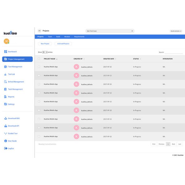Open the Dashboard icon in sidebar
Screen dimensions: 185x185
pyautogui.click(x=6, y=51)
